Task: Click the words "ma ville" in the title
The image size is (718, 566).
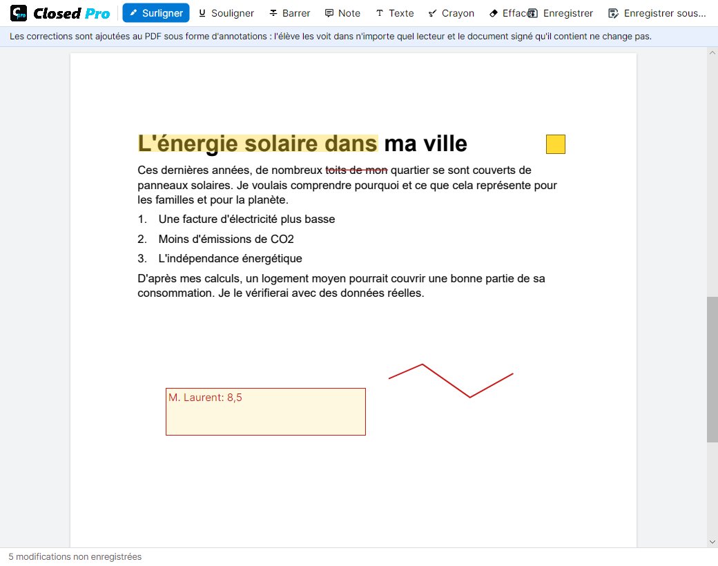Action: (x=425, y=144)
